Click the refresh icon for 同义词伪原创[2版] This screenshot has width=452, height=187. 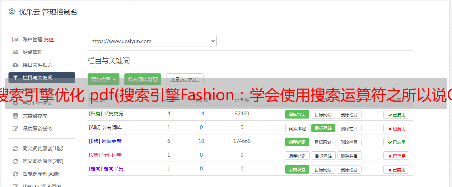click(16, 161)
